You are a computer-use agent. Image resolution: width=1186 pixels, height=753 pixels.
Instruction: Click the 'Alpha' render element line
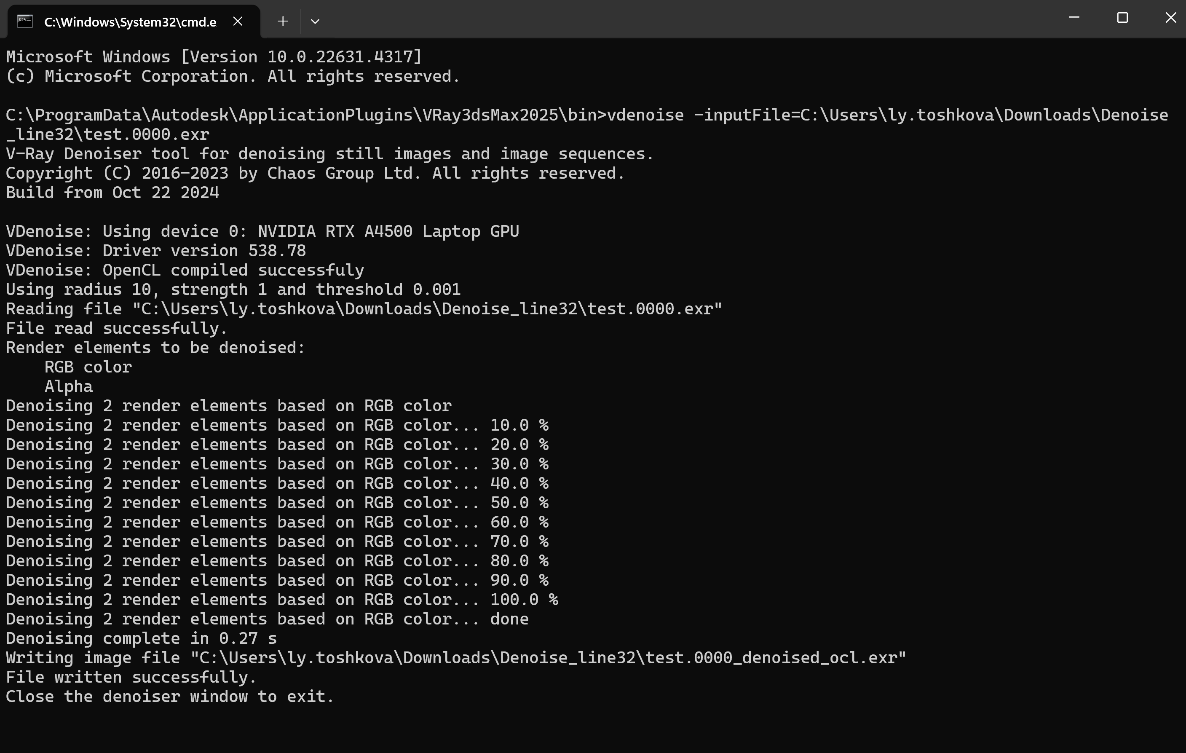[68, 386]
